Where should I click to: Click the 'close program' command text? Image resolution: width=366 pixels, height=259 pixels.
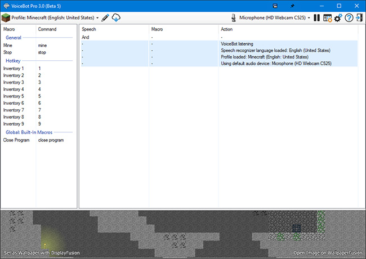(x=51, y=140)
